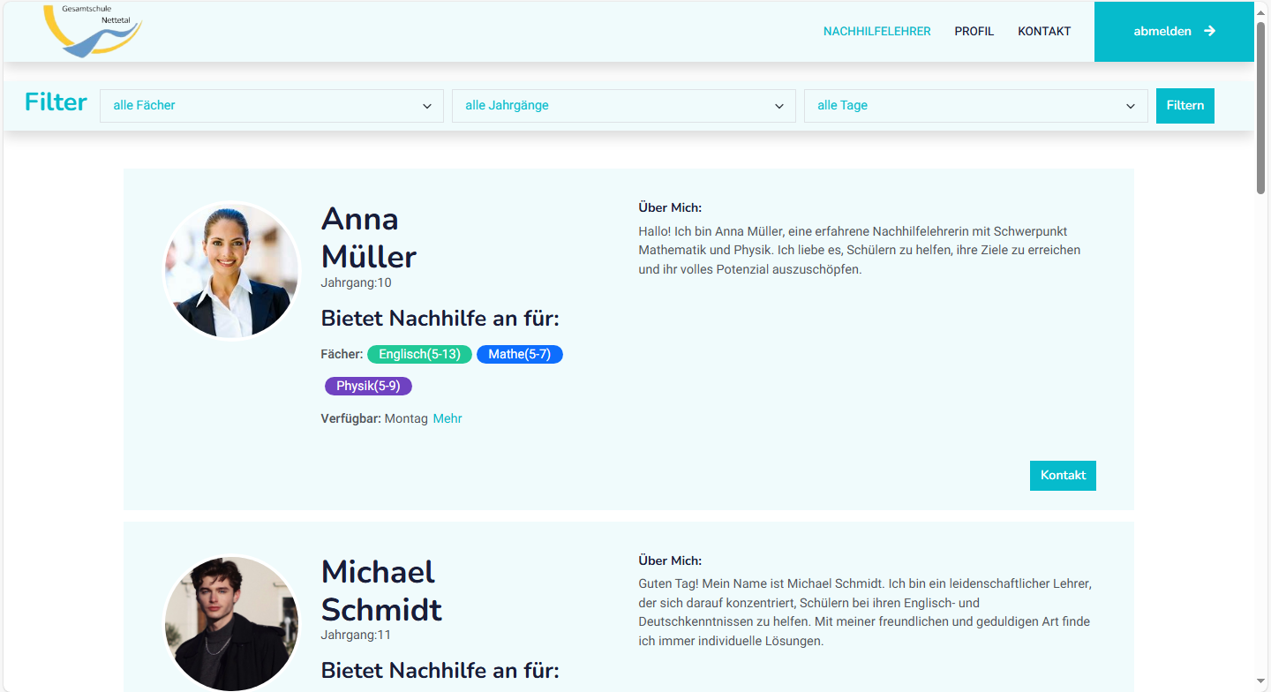Show more availability via Mehr link
The image size is (1271, 692).
click(x=447, y=419)
